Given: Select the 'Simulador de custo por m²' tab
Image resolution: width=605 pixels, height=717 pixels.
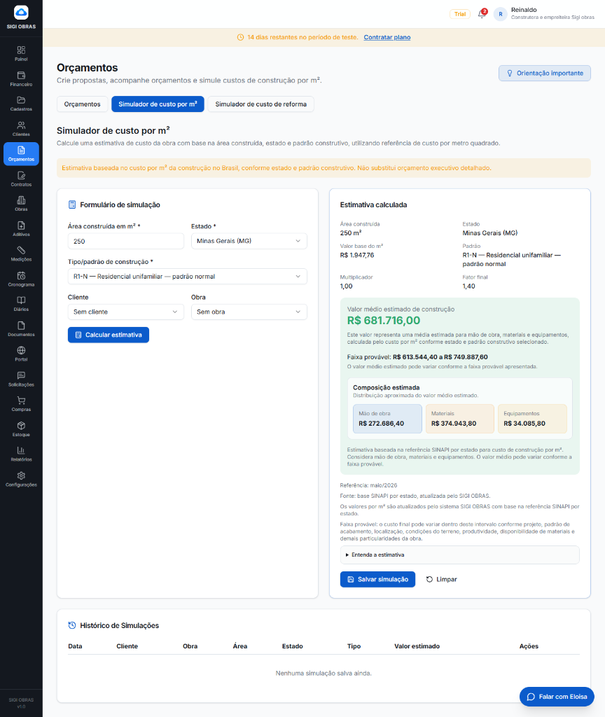Looking at the screenshot, I should pos(158,104).
